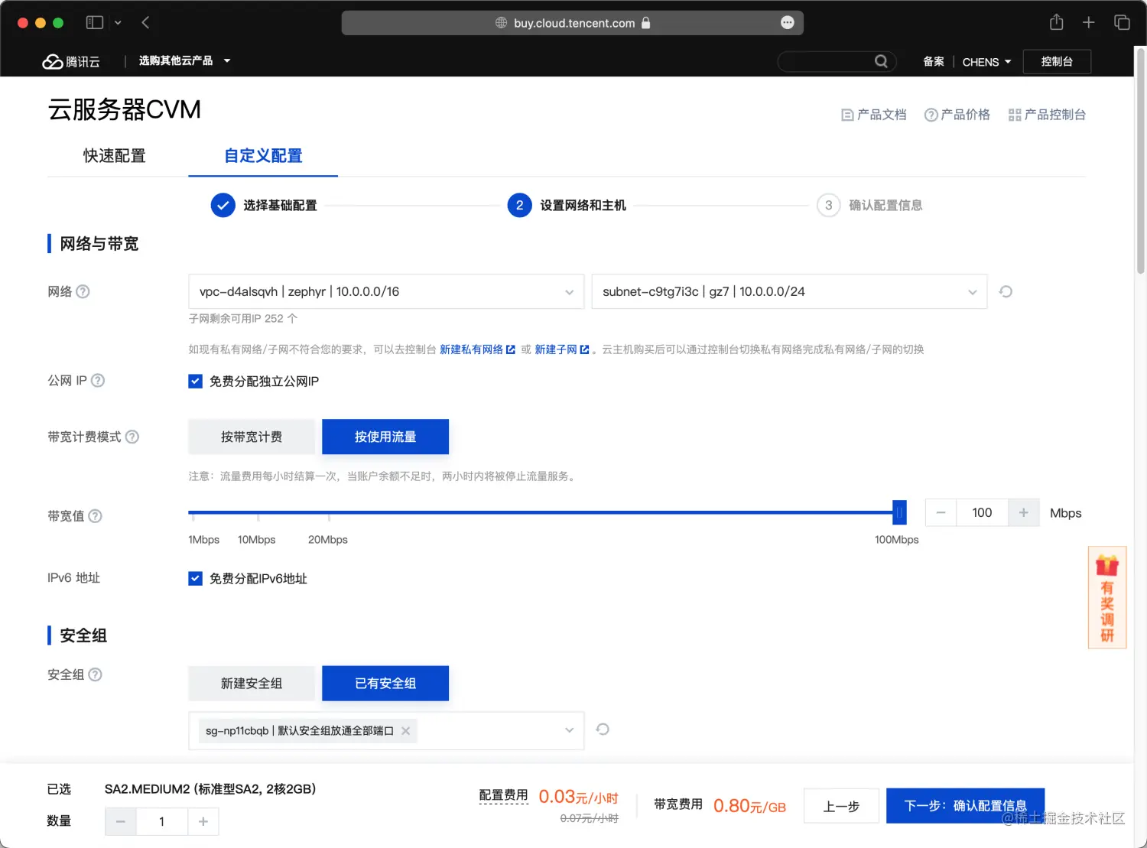
Task: Open the VPC network dropdown vpc-d4alsqvh
Action: pos(386,291)
